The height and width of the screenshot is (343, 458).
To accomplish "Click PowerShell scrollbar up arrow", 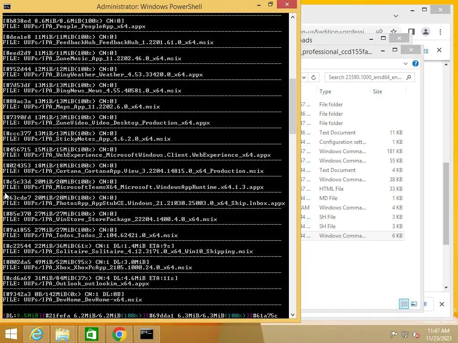I will pyautogui.click(x=293, y=17).
